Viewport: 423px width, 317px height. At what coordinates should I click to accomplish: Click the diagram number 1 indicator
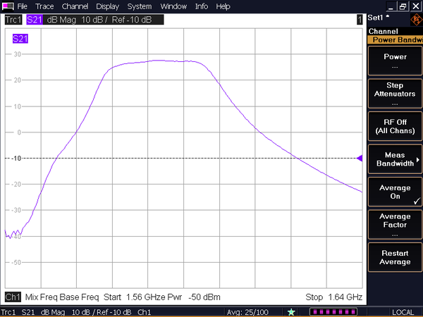tap(360, 20)
